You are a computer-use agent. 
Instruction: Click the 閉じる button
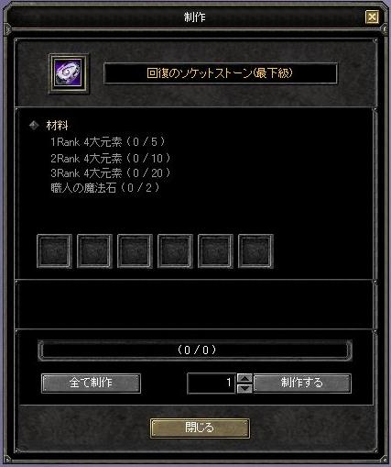(200, 428)
